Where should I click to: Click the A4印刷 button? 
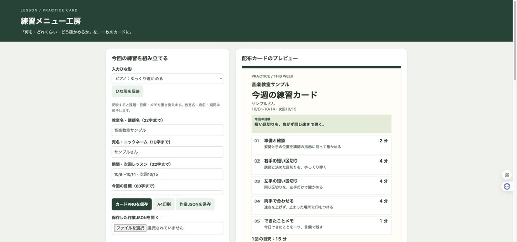(164, 204)
